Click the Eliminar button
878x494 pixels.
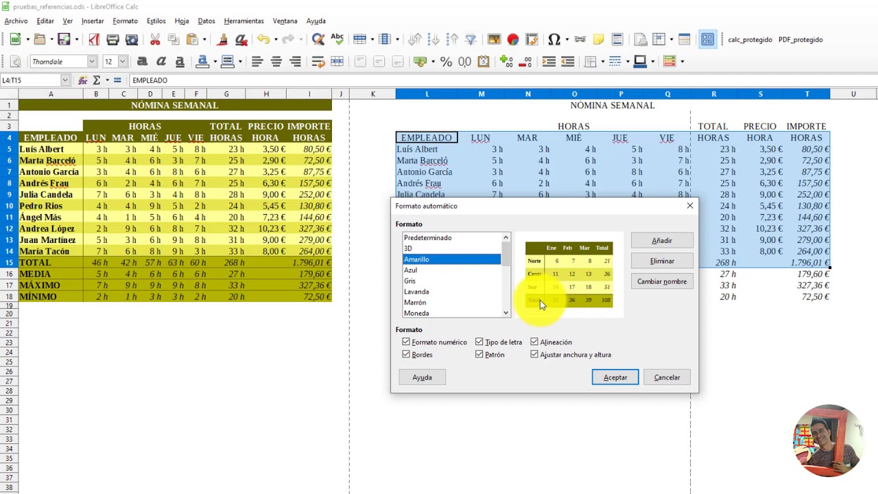click(x=662, y=261)
